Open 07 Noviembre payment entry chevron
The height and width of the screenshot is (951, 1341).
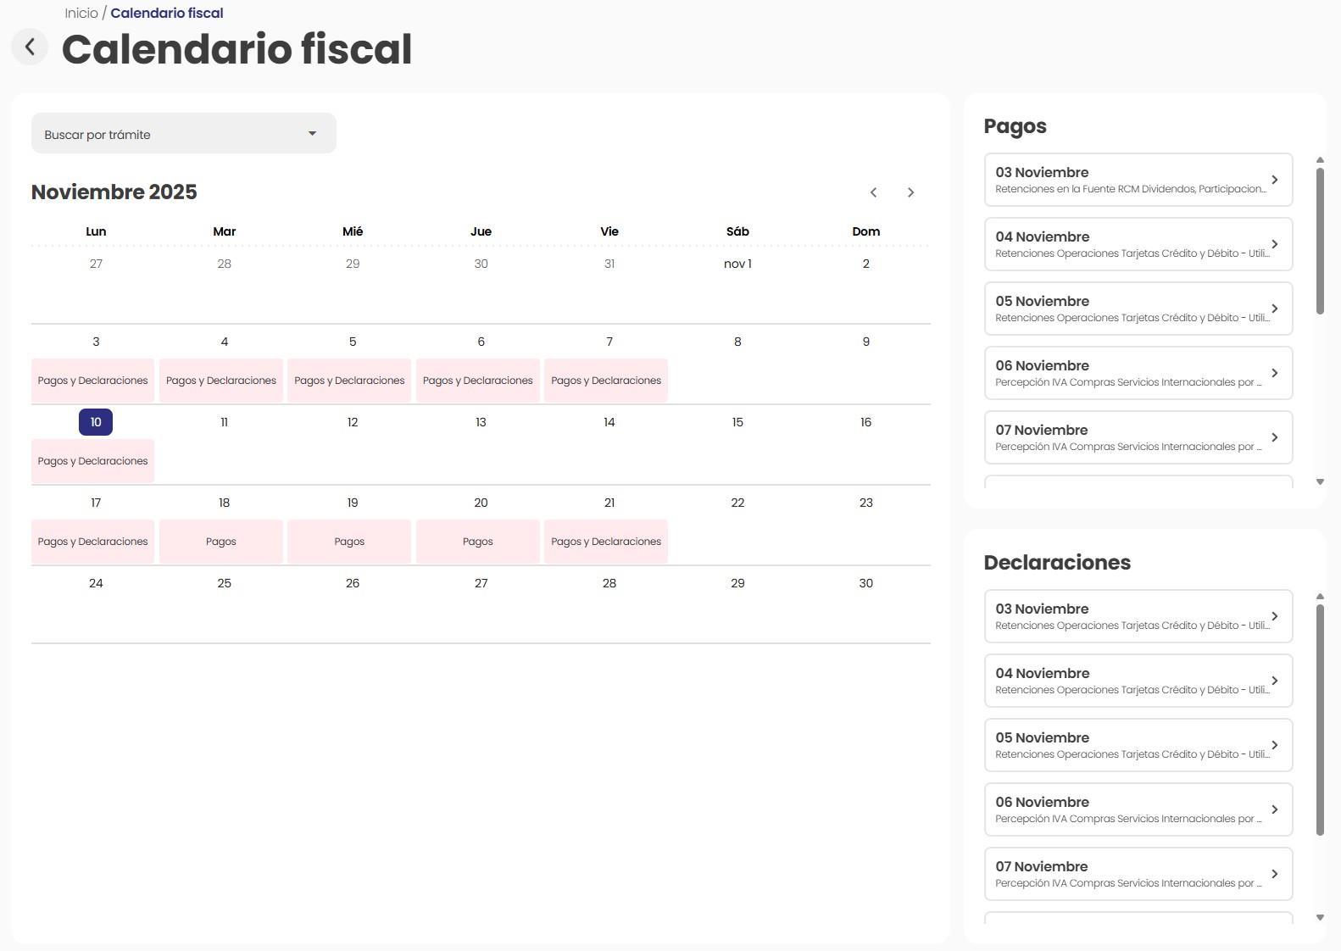(1274, 437)
